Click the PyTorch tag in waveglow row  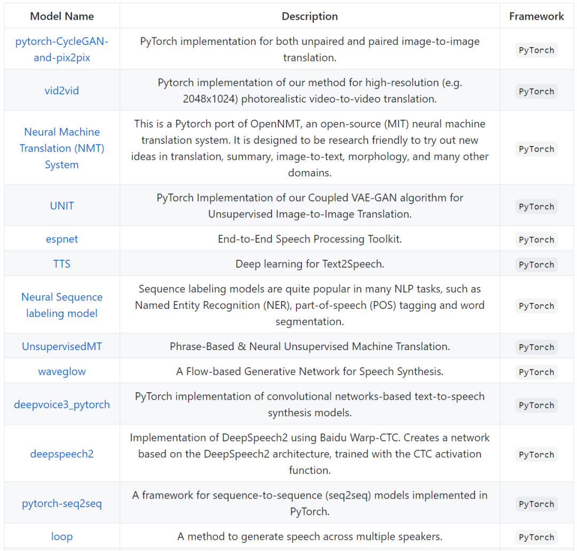[536, 372]
